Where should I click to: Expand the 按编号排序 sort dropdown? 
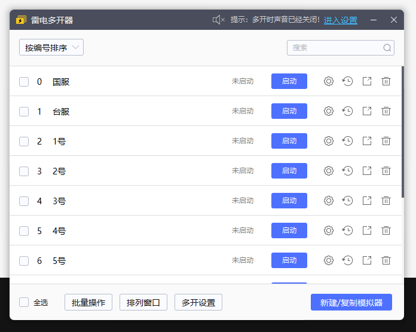(51, 48)
